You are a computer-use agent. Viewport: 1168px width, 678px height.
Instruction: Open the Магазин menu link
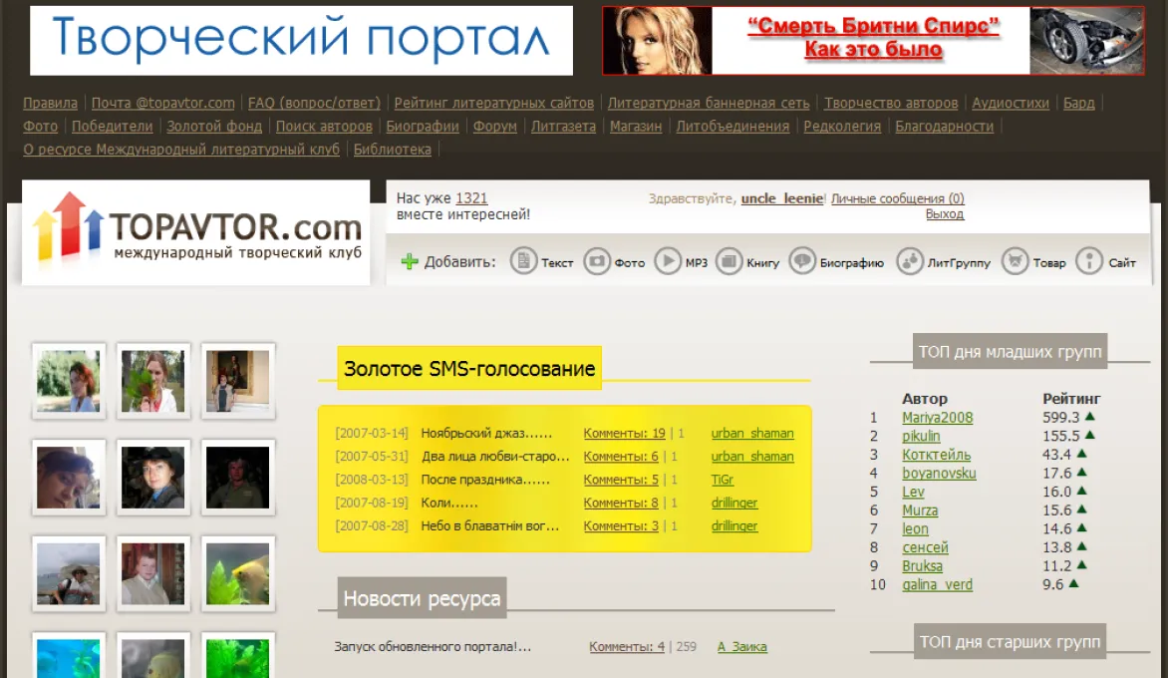pyautogui.click(x=636, y=126)
